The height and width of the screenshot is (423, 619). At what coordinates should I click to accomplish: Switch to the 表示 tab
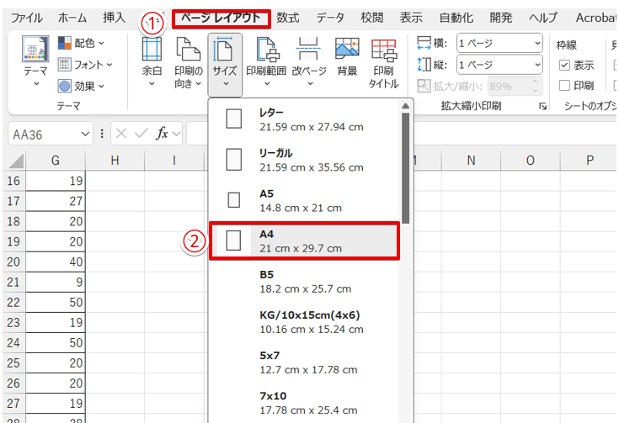tap(411, 18)
